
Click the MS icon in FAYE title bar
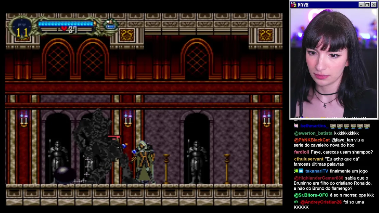294,5
